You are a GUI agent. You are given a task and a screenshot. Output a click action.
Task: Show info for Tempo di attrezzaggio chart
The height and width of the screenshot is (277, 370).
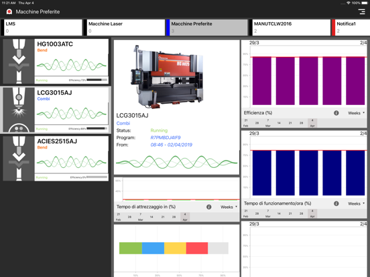pyautogui.click(x=209, y=207)
